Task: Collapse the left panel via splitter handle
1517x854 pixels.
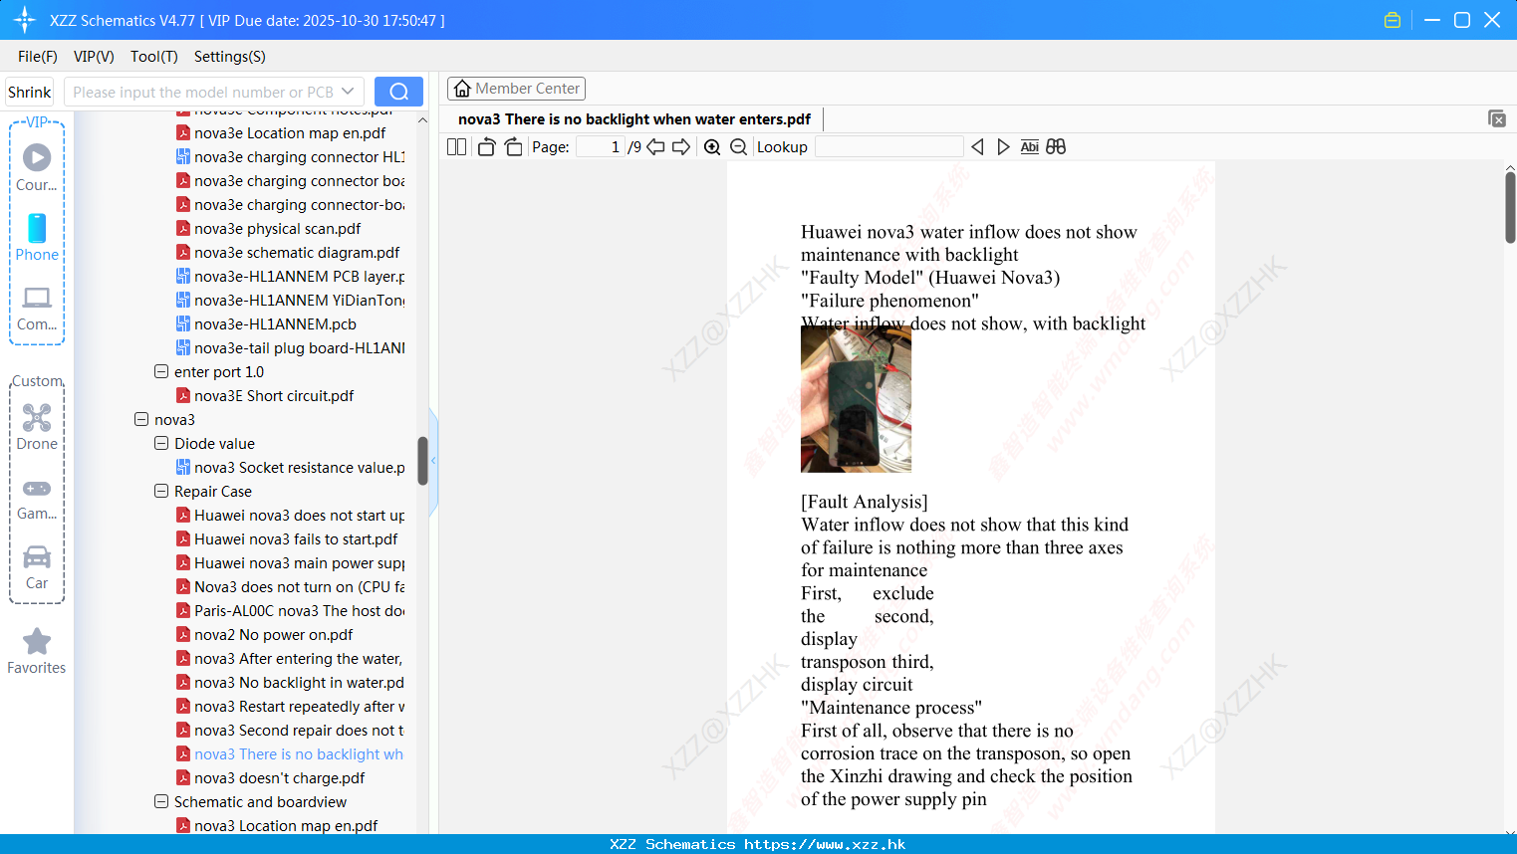Action: tap(433, 460)
